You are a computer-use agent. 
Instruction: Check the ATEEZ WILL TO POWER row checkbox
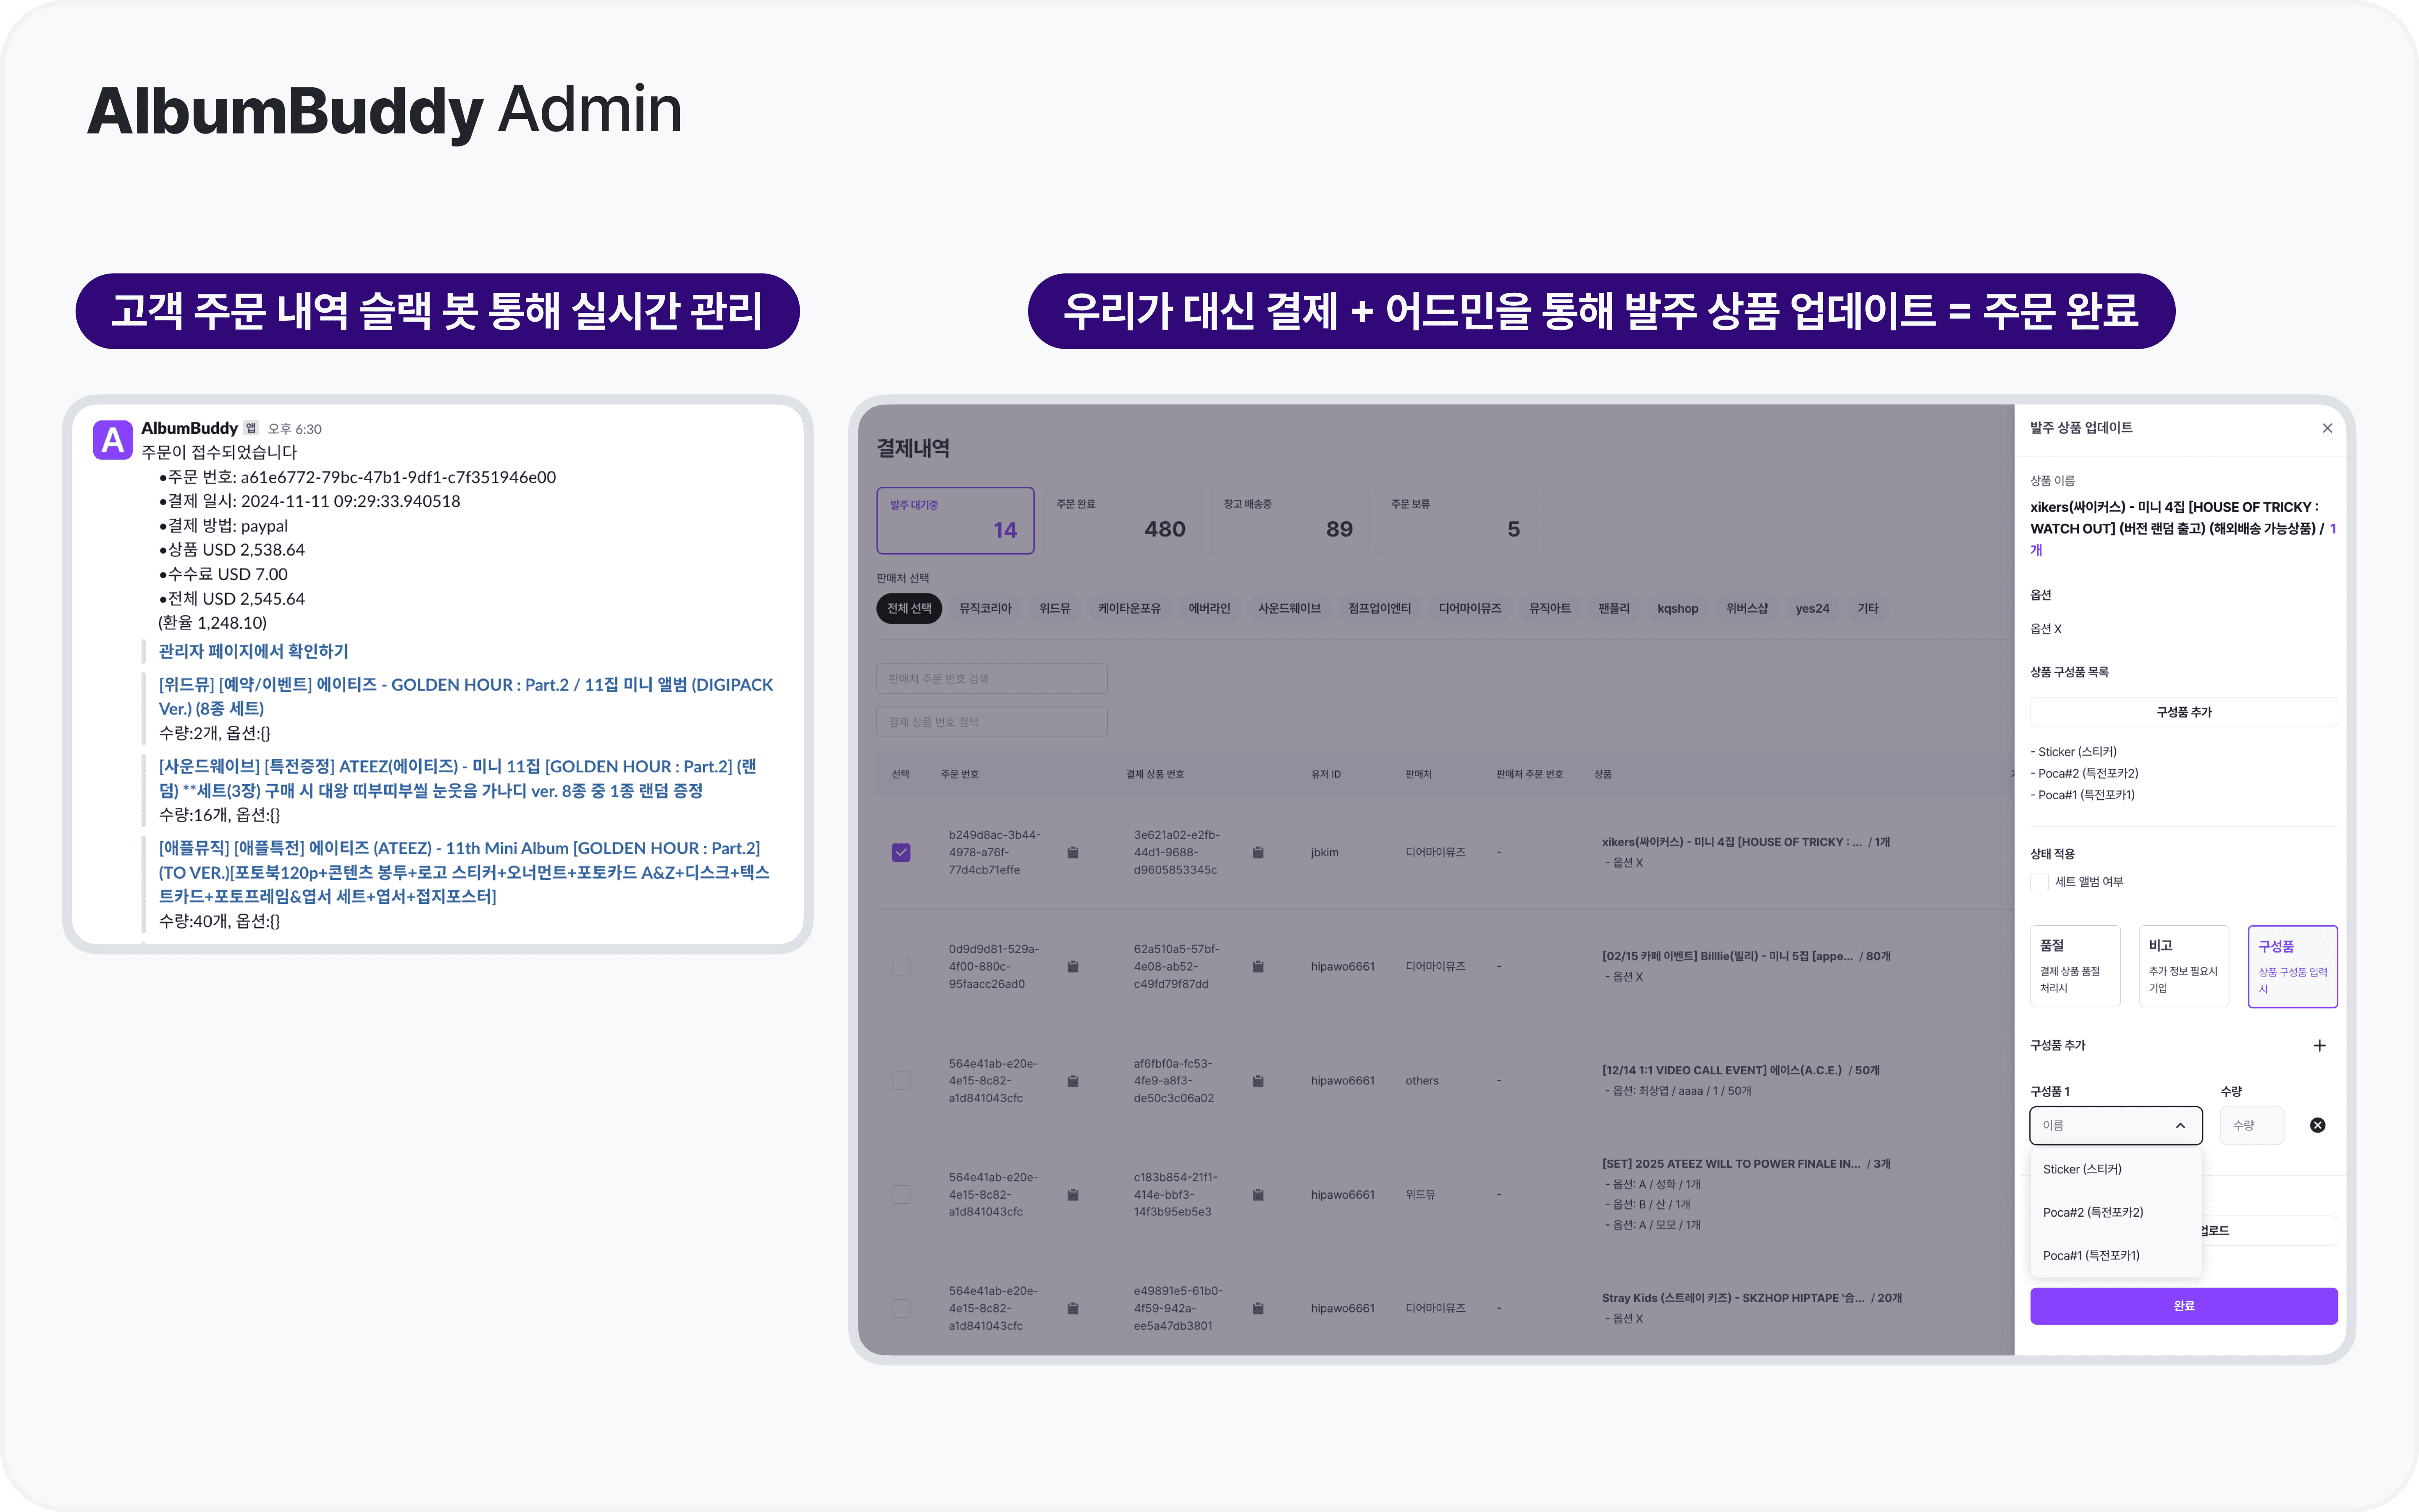click(901, 1194)
